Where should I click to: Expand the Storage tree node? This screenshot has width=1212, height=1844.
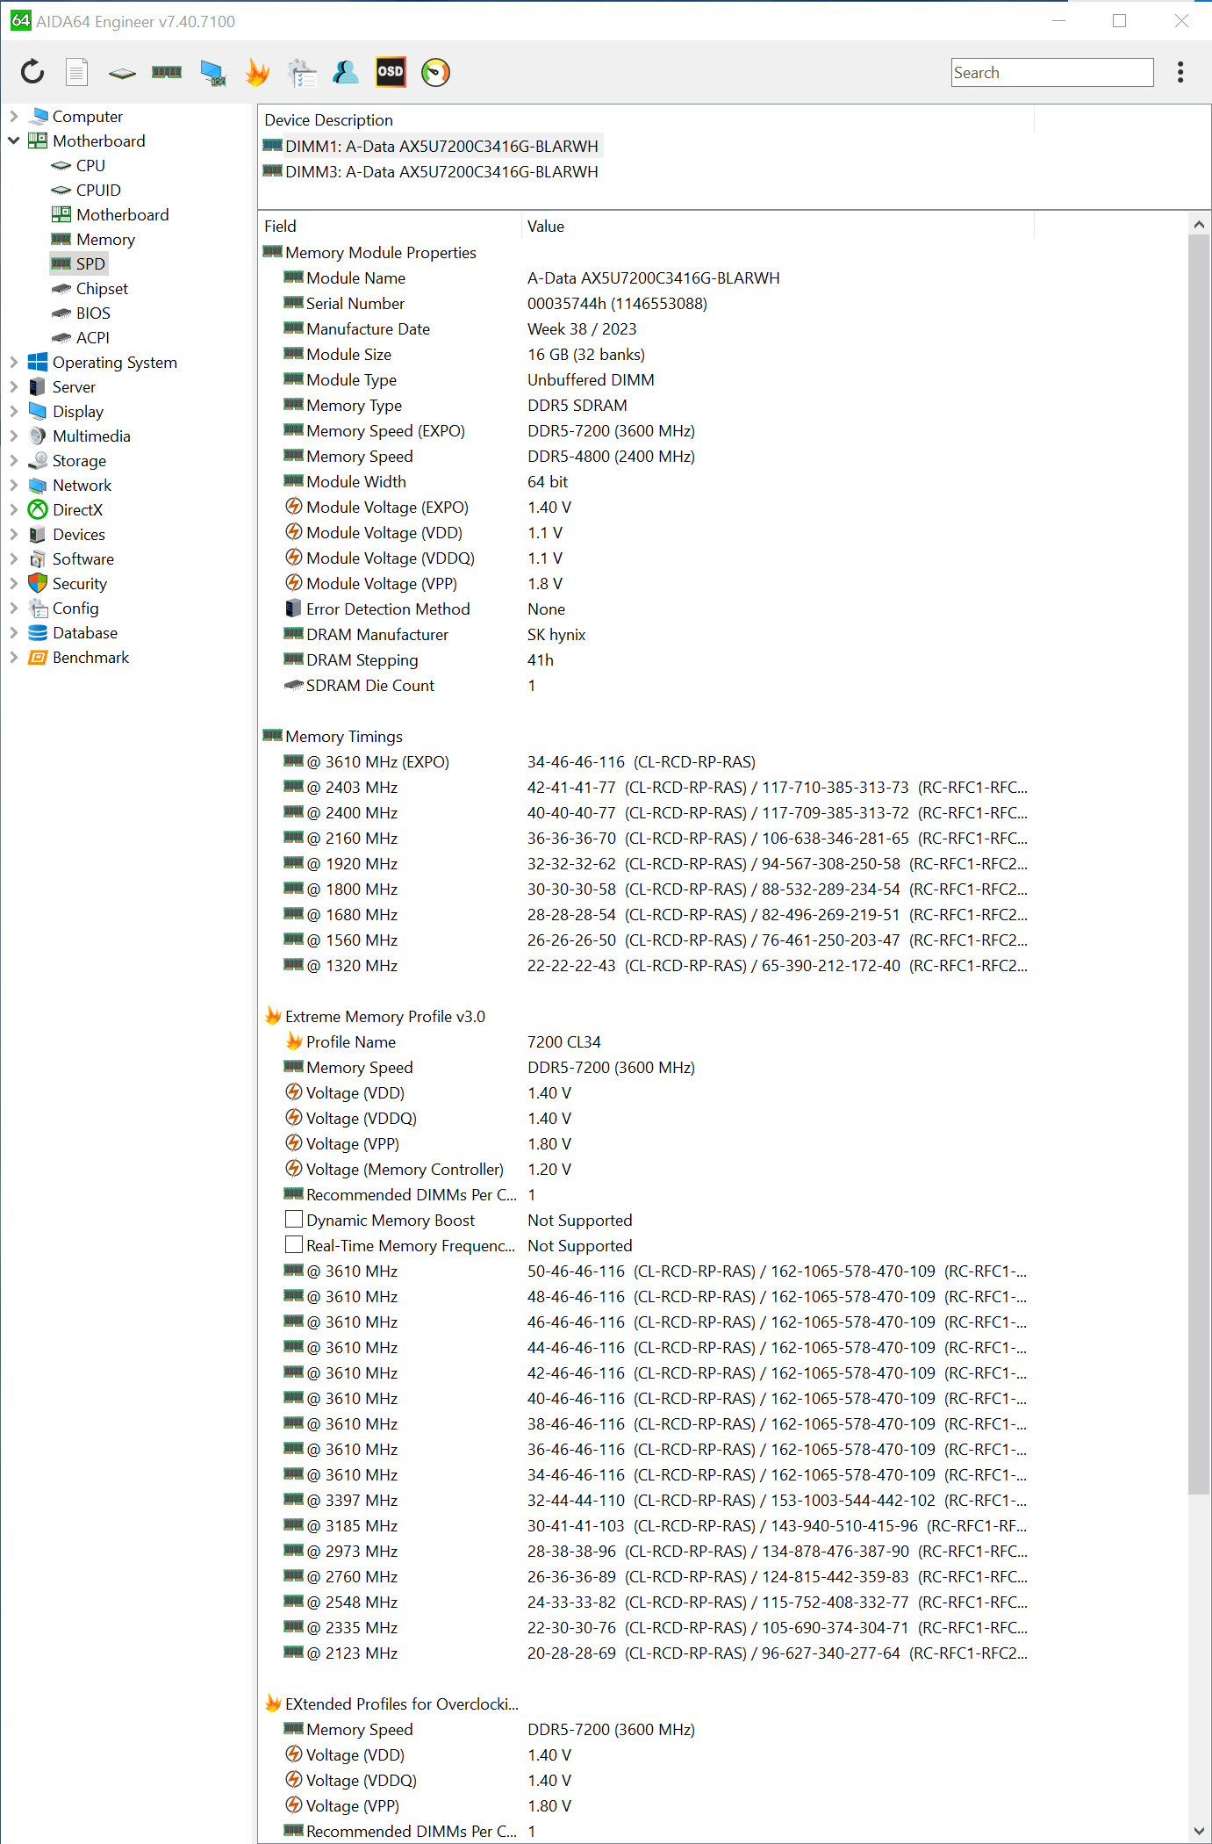tap(13, 460)
